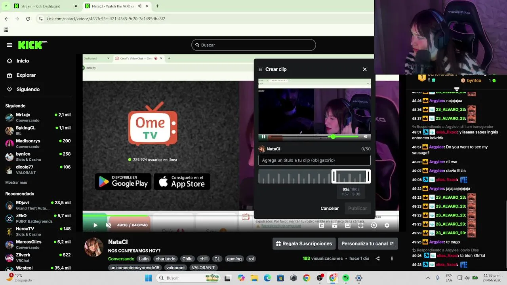Select the Latin tag
Image resolution: width=507 pixels, height=285 pixels.
coord(144,259)
